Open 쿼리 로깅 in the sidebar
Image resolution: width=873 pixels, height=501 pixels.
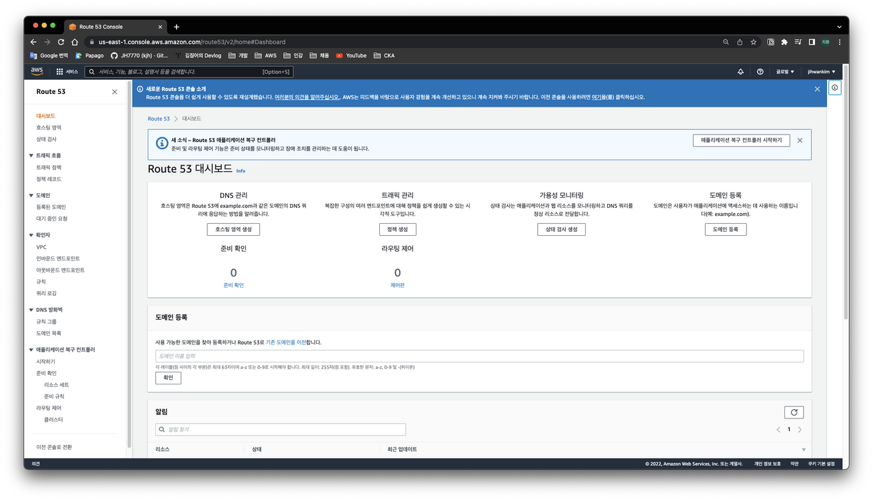coord(46,293)
